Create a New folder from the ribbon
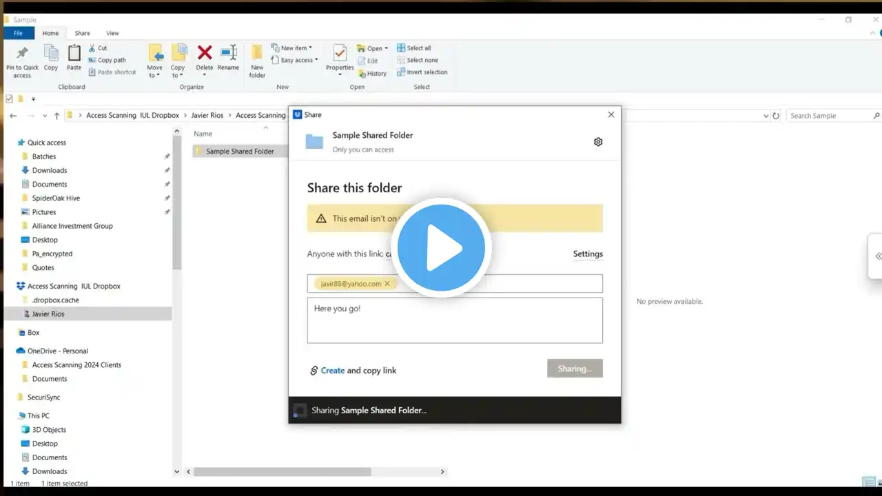This screenshot has height=496, width=882. click(x=257, y=61)
